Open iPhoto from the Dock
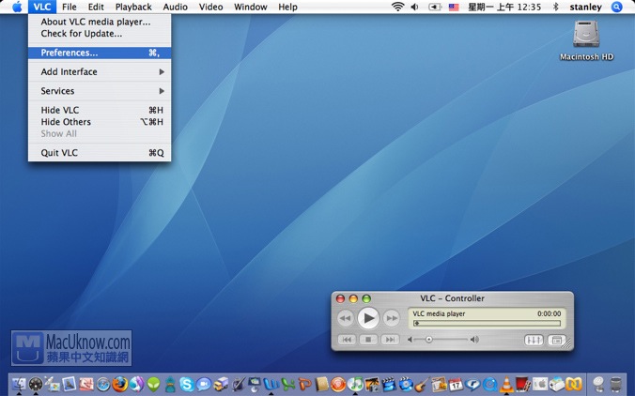 [372, 385]
